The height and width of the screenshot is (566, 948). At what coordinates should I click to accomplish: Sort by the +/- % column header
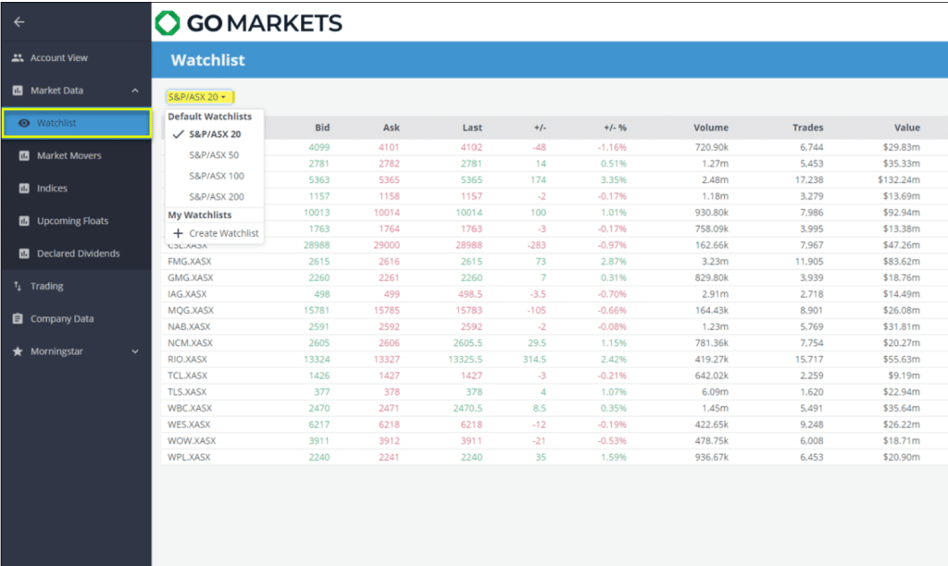615,128
